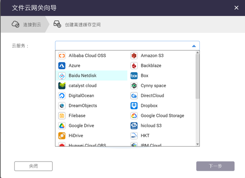Click the Box logo icon
The height and width of the screenshot is (178, 245).
[134, 76]
